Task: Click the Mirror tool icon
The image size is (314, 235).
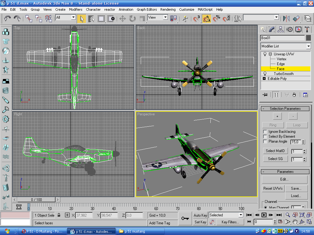Action: (286, 19)
